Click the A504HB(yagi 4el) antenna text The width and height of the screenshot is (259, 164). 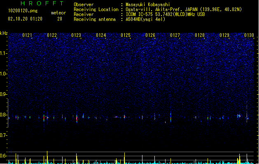coord(145,19)
